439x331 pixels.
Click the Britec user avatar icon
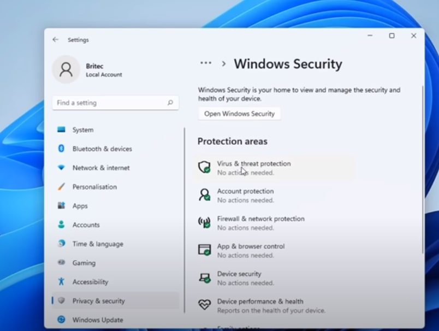pyautogui.click(x=66, y=69)
